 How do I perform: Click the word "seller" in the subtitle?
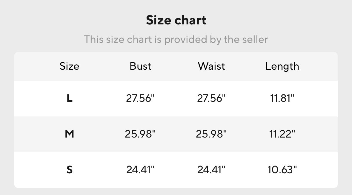(254, 39)
